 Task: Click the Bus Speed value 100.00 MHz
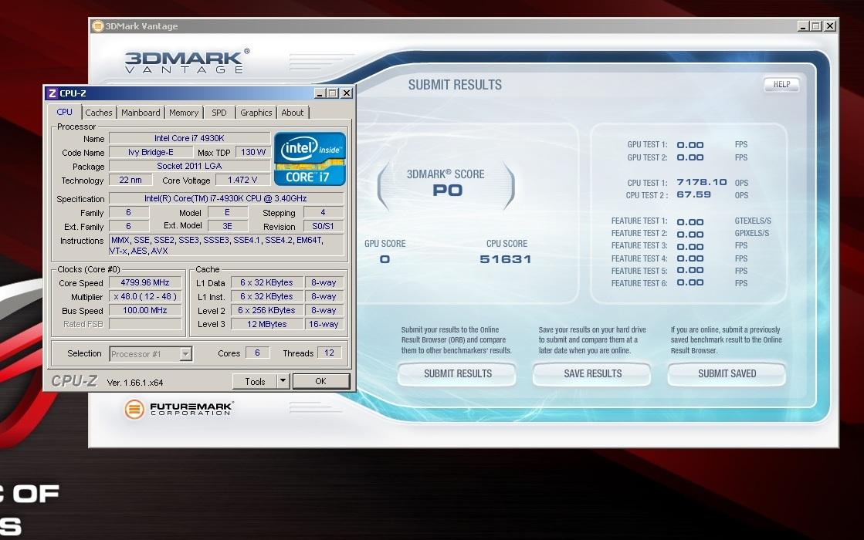tap(145, 310)
